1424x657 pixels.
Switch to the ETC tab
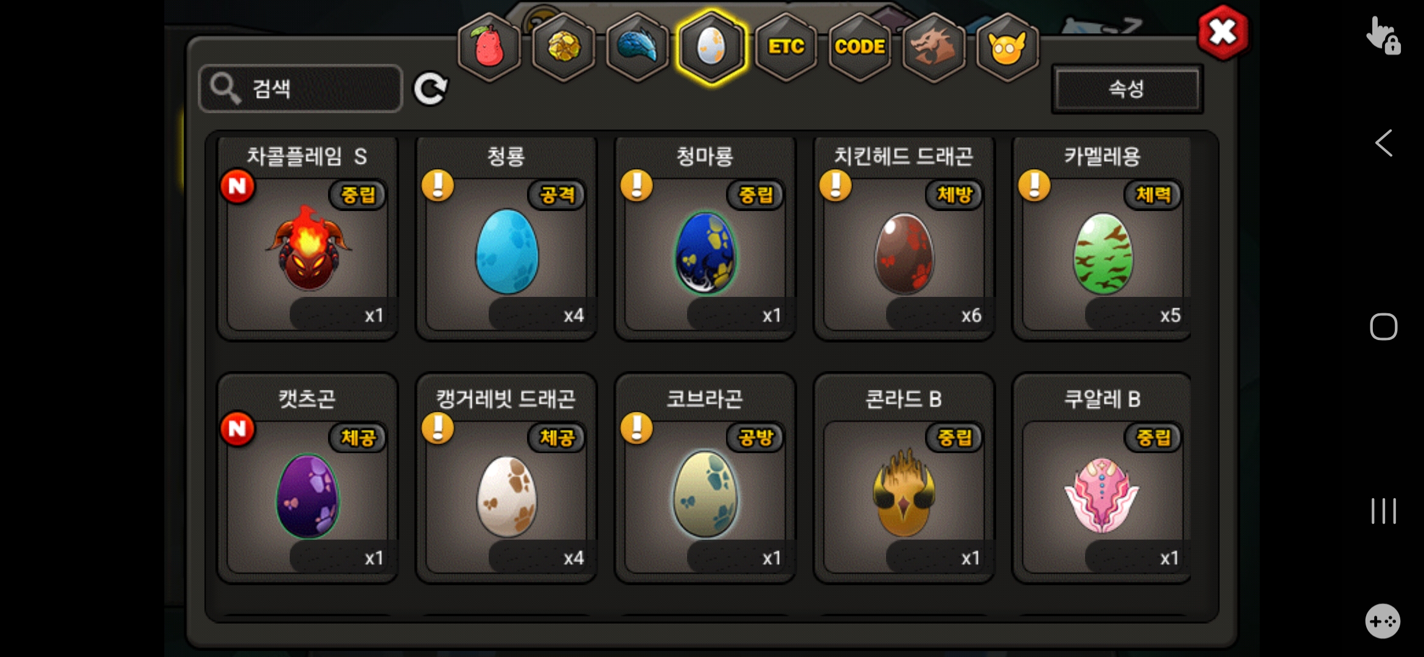pos(786,47)
